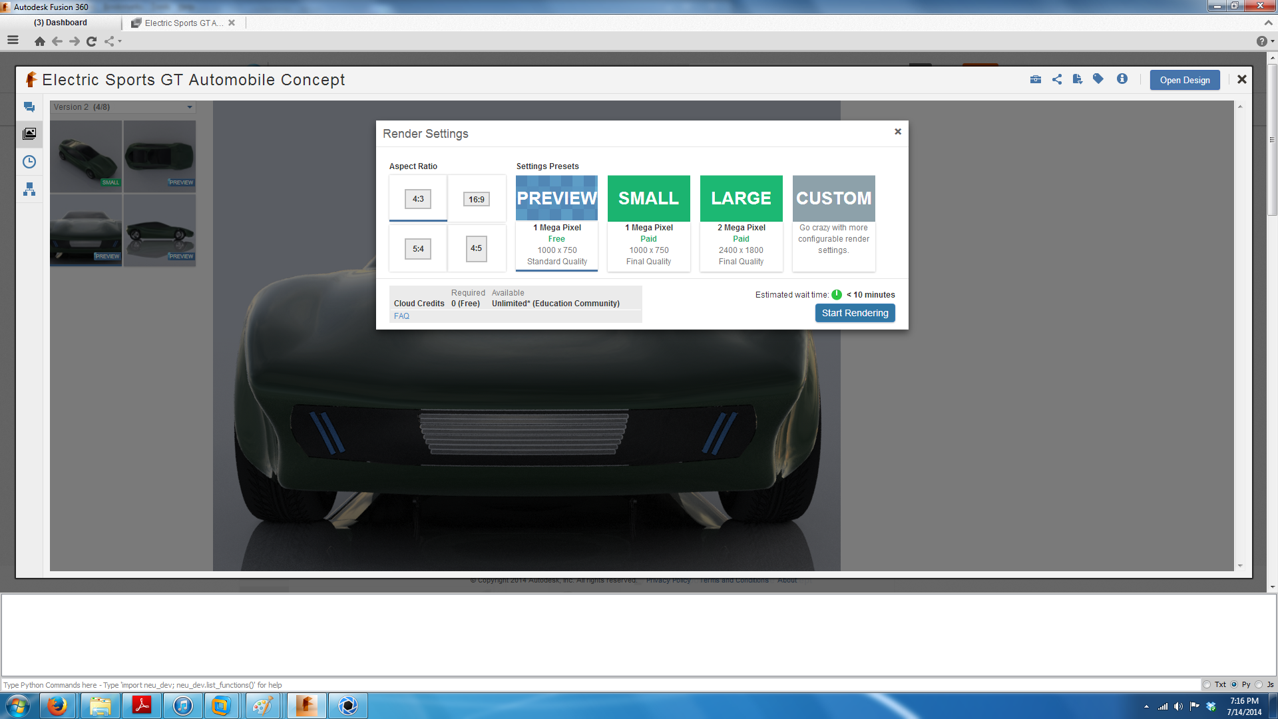The height and width of the screenshot is (719, 1278).
Task: Select the 5:4 aspect ratio
Action: [x=418, y=249]
